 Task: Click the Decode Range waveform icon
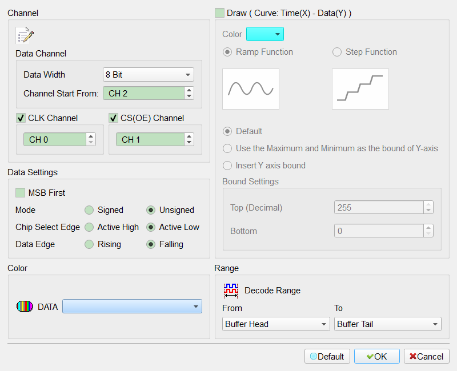[x=231, y=291]
